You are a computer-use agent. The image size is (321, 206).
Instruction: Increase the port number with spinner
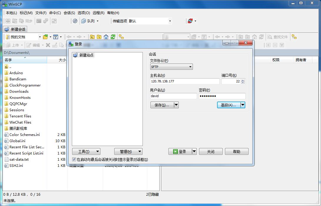click(x=243, y=80)
